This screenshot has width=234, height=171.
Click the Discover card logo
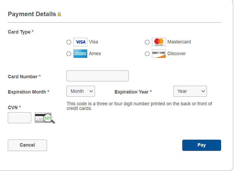coord(159,54)
